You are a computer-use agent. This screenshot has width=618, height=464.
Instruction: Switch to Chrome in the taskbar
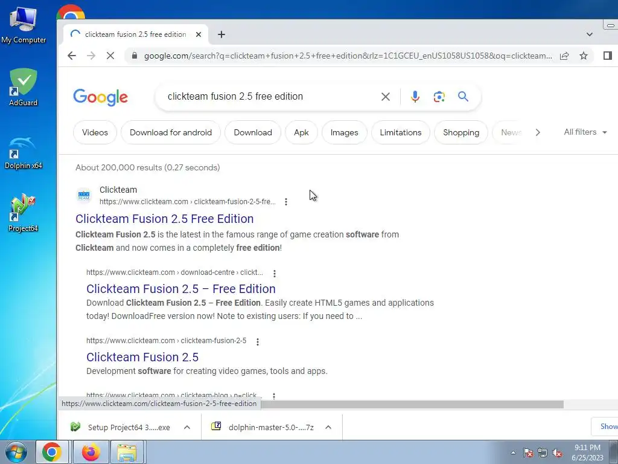[52, 452]
